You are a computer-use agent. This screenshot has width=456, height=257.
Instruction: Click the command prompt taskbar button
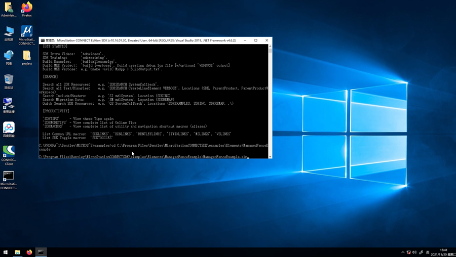click(x=41, y=252)
